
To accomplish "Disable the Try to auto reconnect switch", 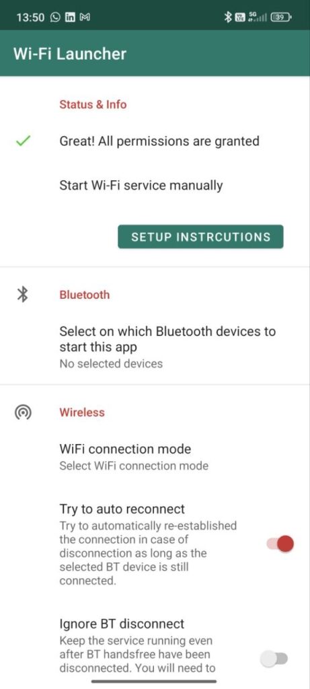I will (280, 544).
